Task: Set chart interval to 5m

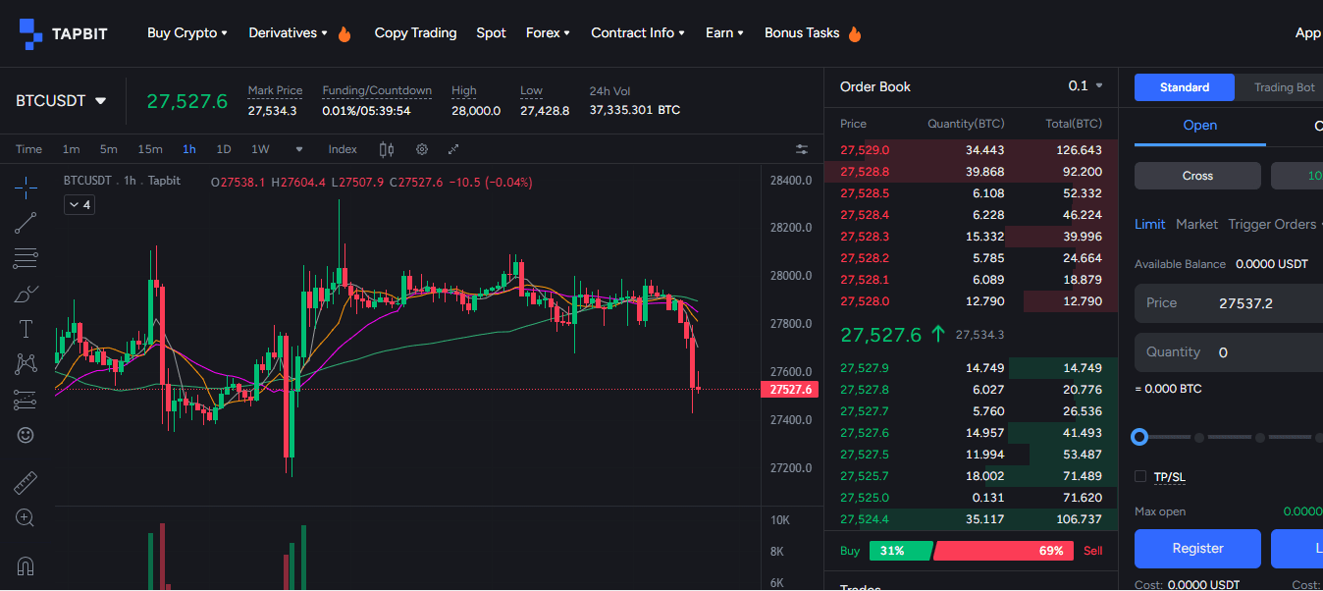Action: coord(108,149)
